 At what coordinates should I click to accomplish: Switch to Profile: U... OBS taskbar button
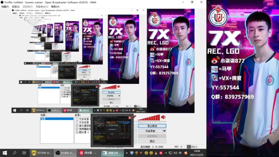coord(65,153)
